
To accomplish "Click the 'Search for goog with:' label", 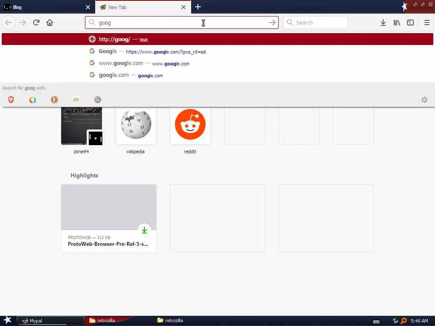I will (x=24, y=88).
